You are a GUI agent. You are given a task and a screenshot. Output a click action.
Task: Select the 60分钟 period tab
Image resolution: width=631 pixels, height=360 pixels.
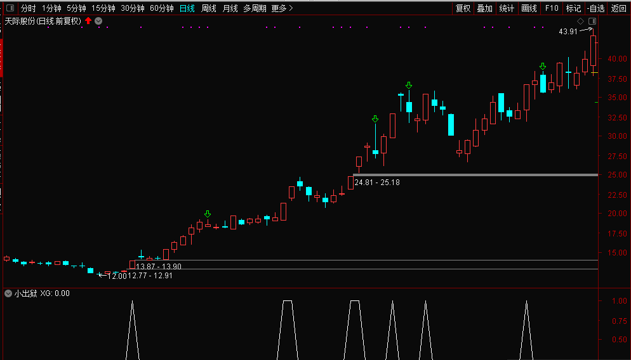(162, 8)
